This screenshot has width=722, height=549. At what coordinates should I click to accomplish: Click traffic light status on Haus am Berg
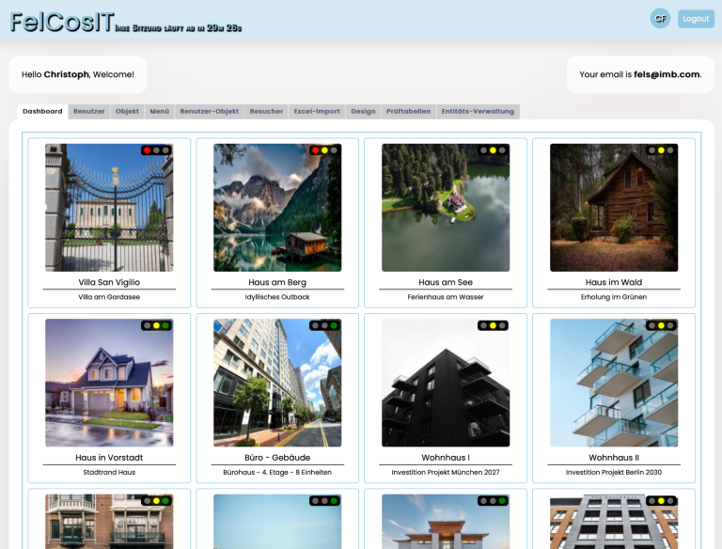coord(324,150)
